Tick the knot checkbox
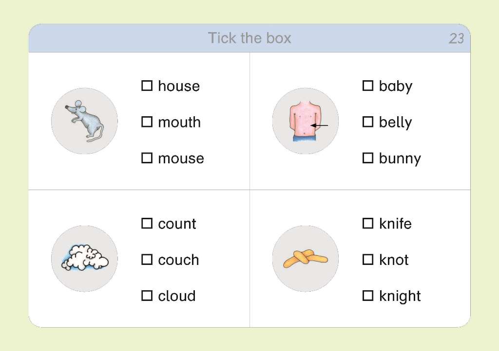The height and width of the screenshot is (351, 499). click(x=368, y=260)
